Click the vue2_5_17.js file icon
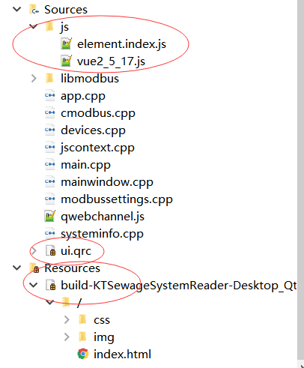The width and height of the screenshot is (304, 368). coord(66,61)
